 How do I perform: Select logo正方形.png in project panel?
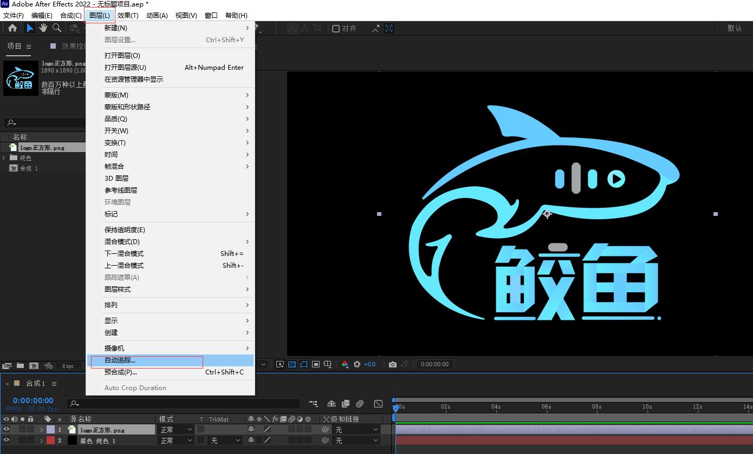pyautogui.click(x=42, y=147)
